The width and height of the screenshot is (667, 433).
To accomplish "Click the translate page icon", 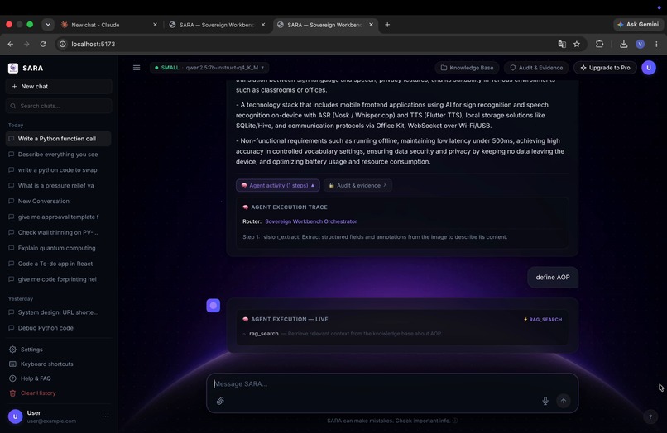I will tap(562, 44).
